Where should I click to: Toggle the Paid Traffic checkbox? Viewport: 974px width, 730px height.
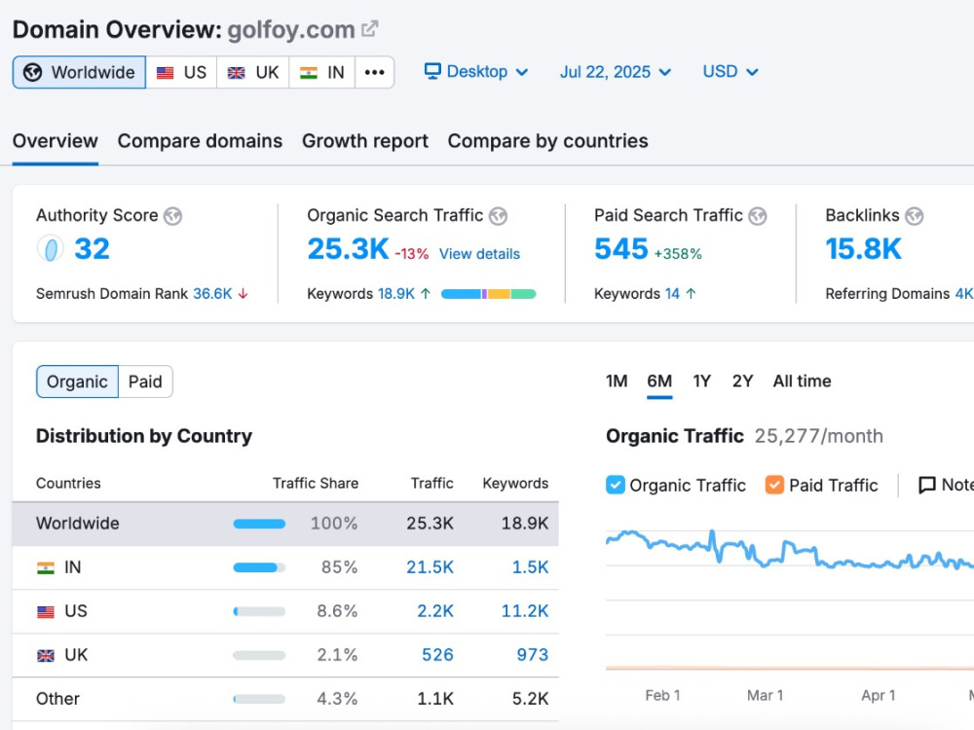click(x=774, y=485)
